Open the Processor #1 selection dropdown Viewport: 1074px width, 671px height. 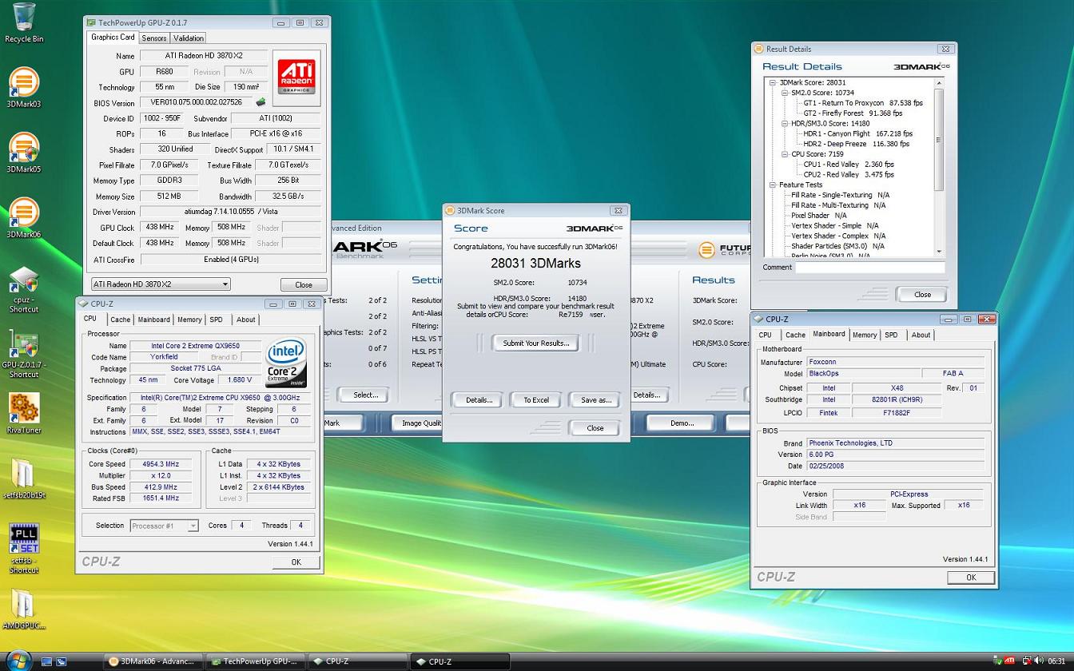coord(164,526)
